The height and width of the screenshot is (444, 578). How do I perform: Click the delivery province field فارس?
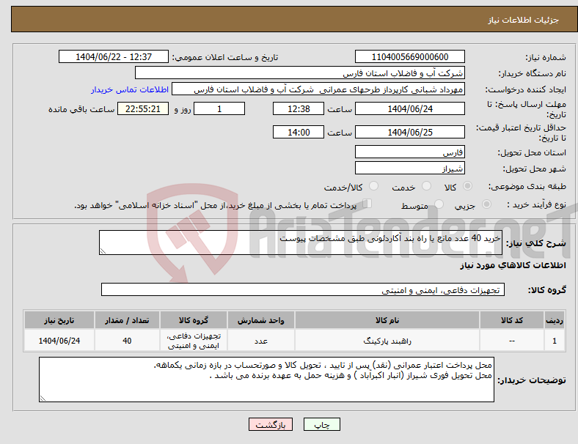409,152
